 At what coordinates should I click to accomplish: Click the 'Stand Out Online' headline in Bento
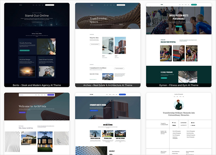pos(37,15)
